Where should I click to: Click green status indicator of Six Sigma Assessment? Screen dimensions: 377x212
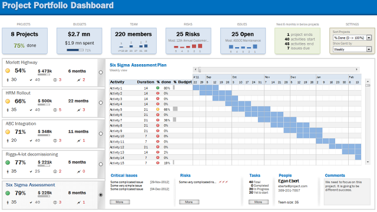(x=8, y=193)
